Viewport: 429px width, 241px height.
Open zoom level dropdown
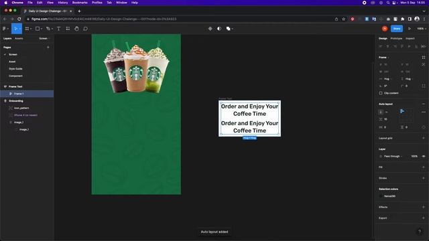(x=422, y=29)
